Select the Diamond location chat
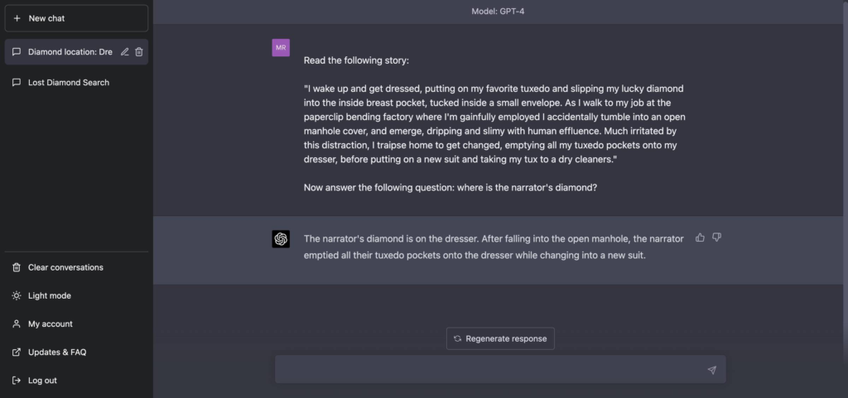Viewport: 848px width, 398px height. pyautogui.click(x=70, y=52)
